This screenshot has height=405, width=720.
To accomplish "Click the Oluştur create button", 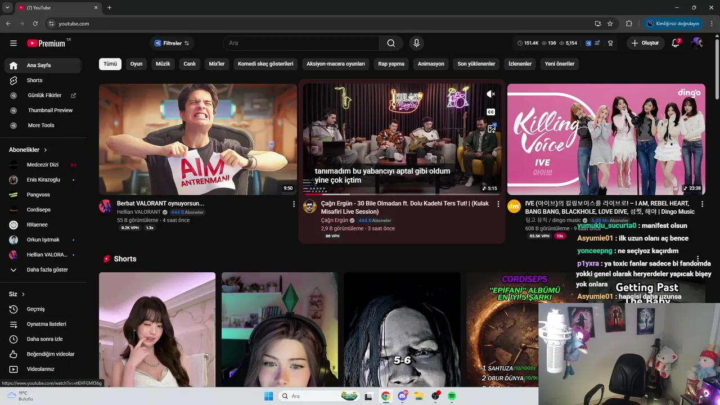I will pyautogui.click(x=645, y=43).
